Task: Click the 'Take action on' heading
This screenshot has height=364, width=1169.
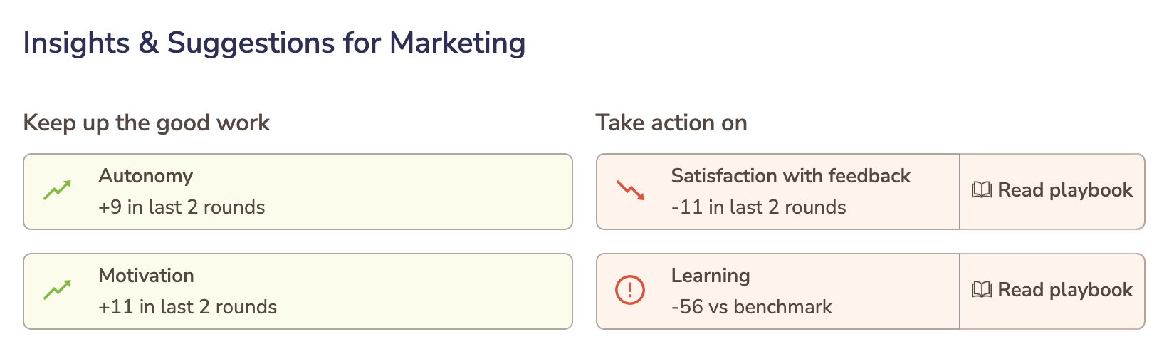Action: pyautogui.click(x=671, y=123)
